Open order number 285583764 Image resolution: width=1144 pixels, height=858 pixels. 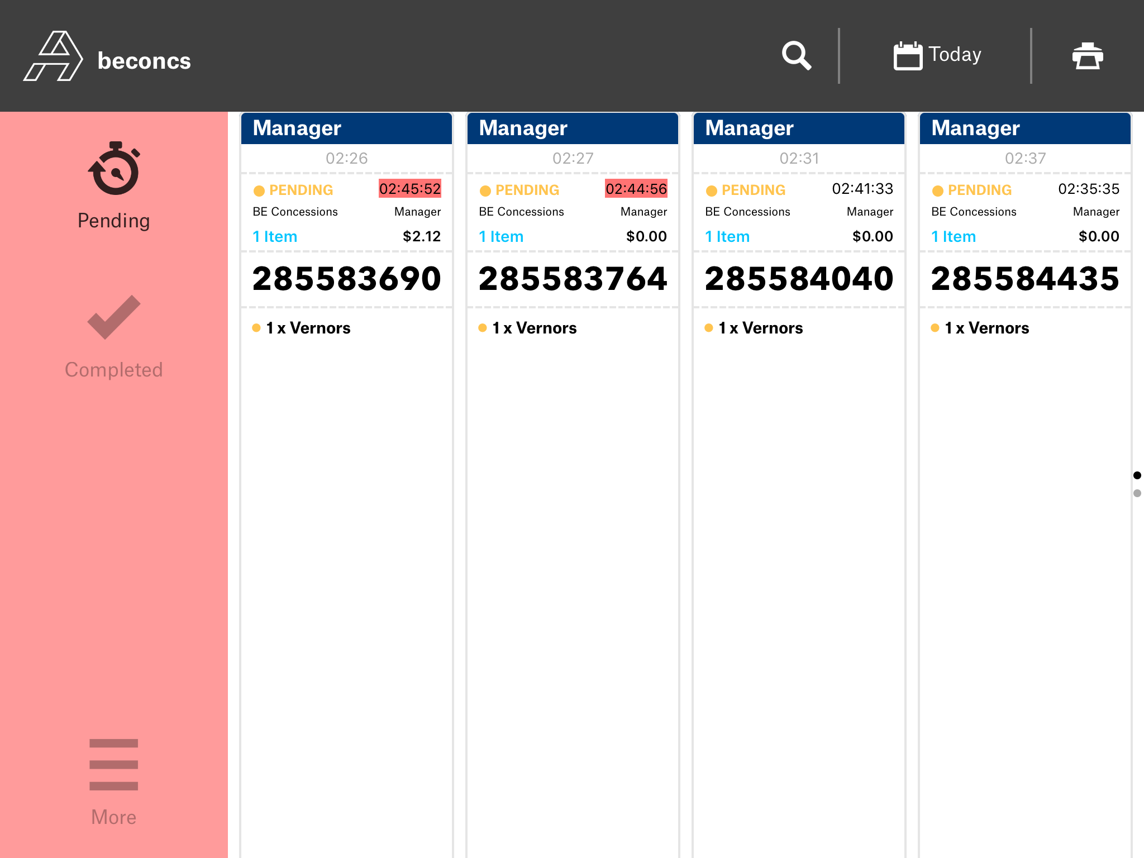click(x=573, y=279)
